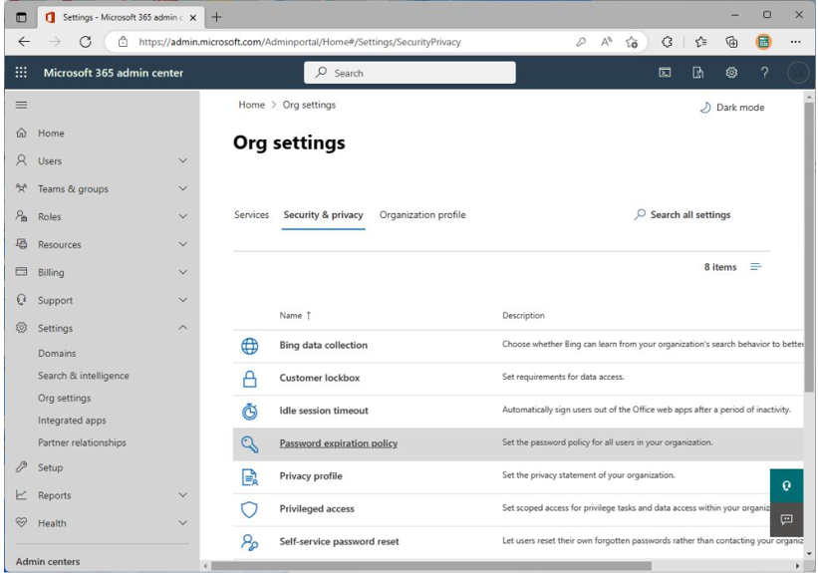Image resolution: width=818 pixels, height=573 pixels.
Task: Open the app launcher waffle icon
Action: click(x=21, y=73)
